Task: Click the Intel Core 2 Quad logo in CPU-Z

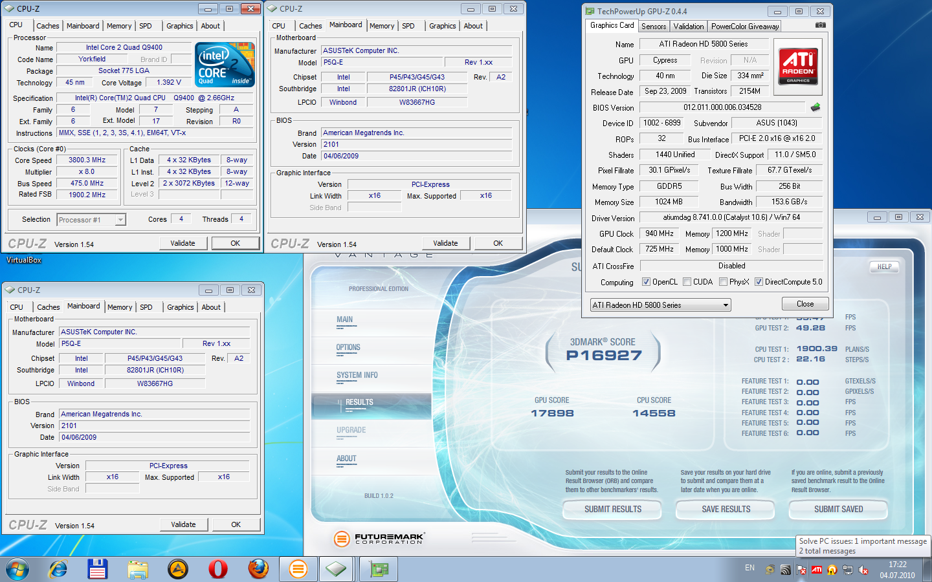Action: [225, 65]
